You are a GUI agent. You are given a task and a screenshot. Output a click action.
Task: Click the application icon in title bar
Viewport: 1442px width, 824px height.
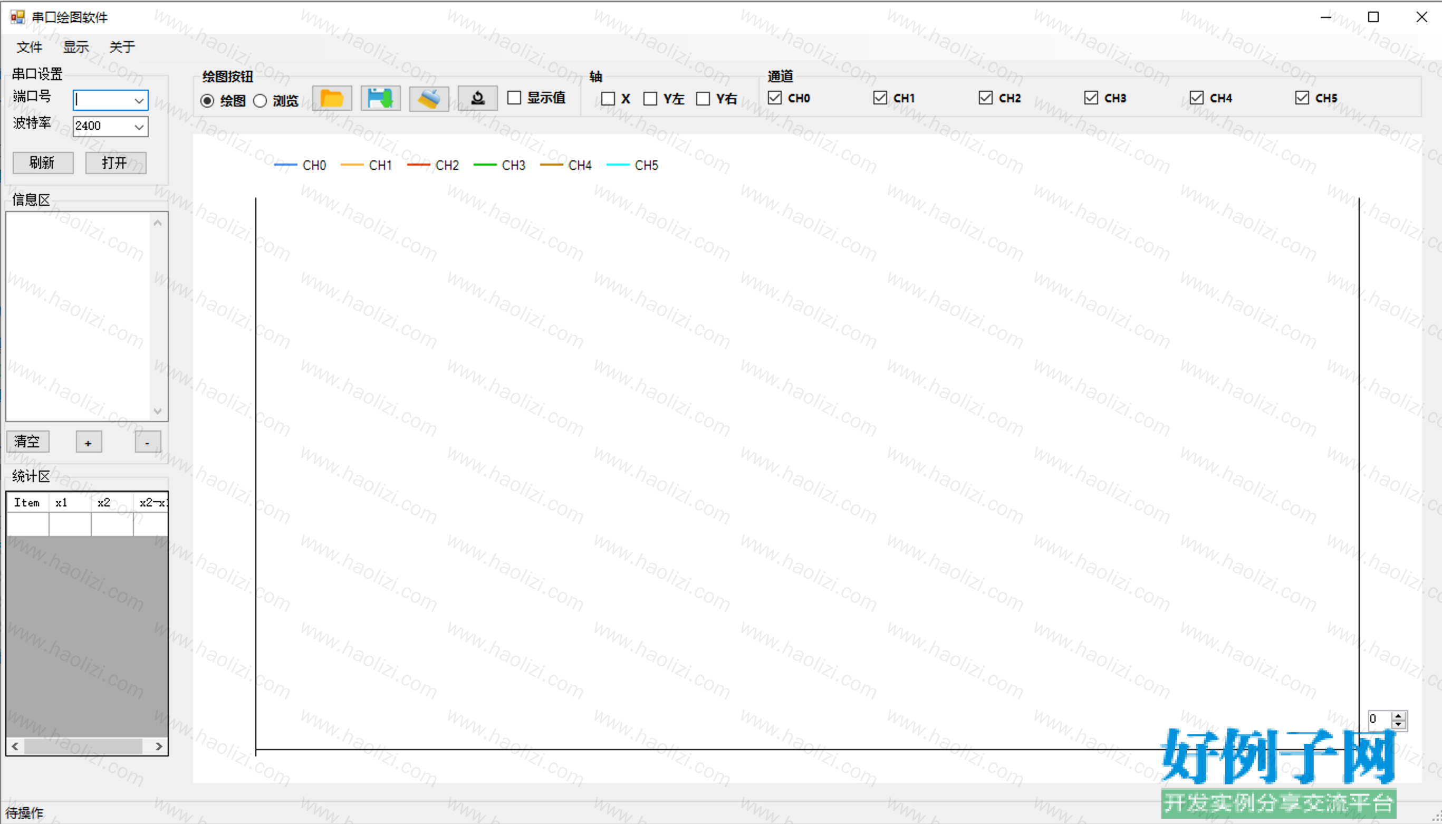pos(17,17)
